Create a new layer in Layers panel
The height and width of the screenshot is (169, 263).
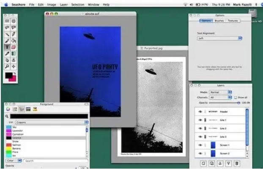click(203, 164)
